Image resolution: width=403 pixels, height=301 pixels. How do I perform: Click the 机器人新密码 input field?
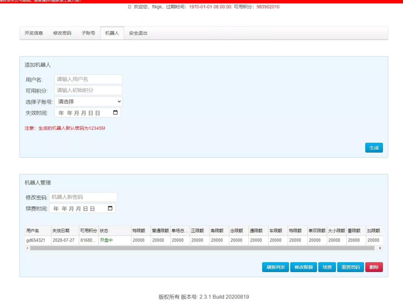pyautogui.click(x=83, y=197)
